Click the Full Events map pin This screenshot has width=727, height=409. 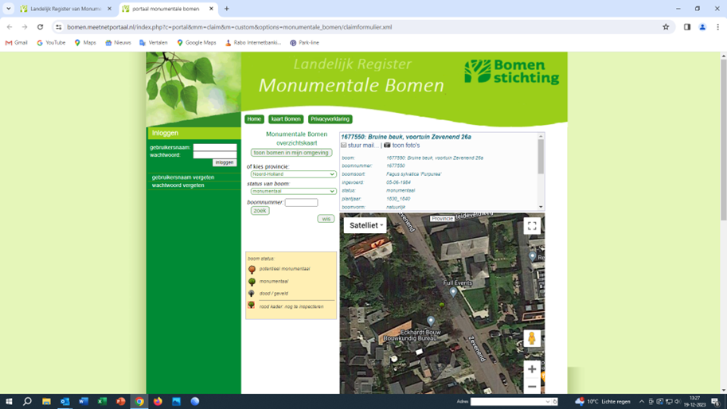coord(453,292)
